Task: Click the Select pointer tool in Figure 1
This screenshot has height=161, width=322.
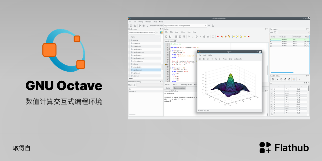Action: [x=220, y=59]
